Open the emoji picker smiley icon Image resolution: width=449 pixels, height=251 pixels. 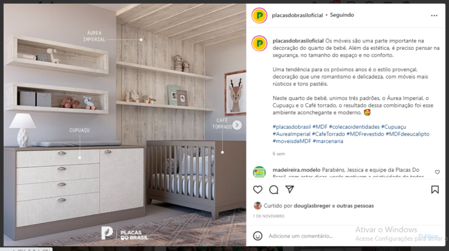[x=258, y=236]
